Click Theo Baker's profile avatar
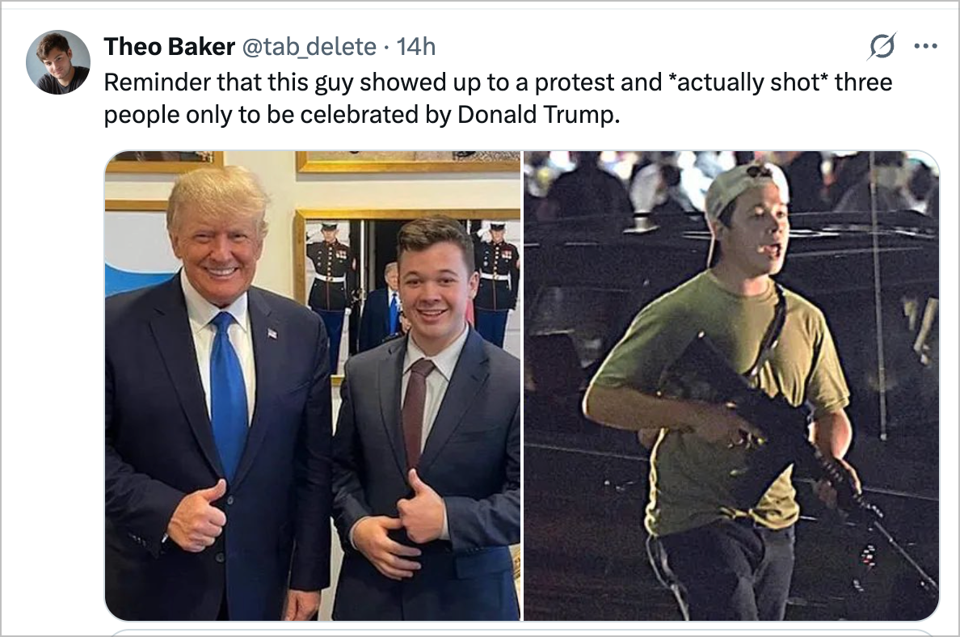 pyautogui.click(x=57, y=62)
